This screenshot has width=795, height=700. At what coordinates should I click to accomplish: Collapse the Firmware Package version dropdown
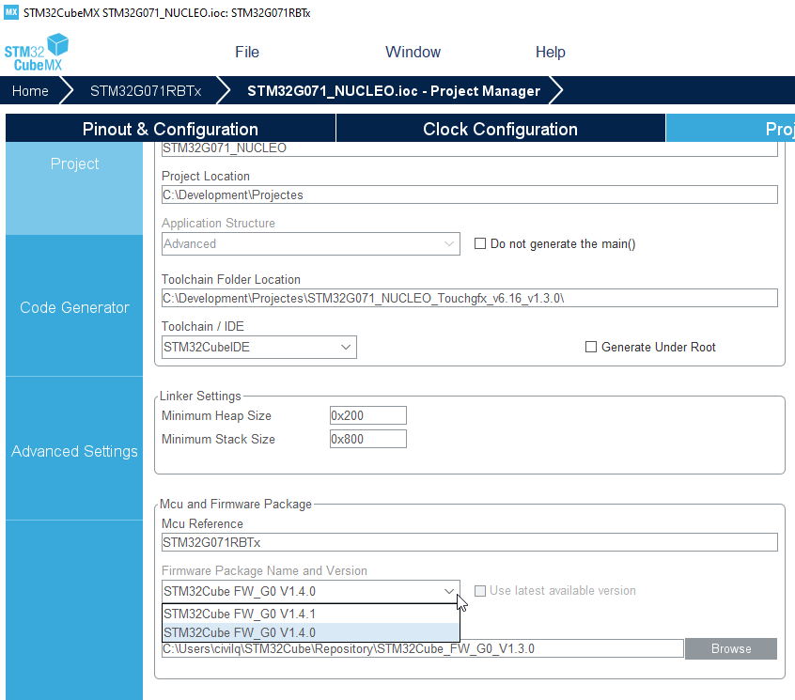310,592
